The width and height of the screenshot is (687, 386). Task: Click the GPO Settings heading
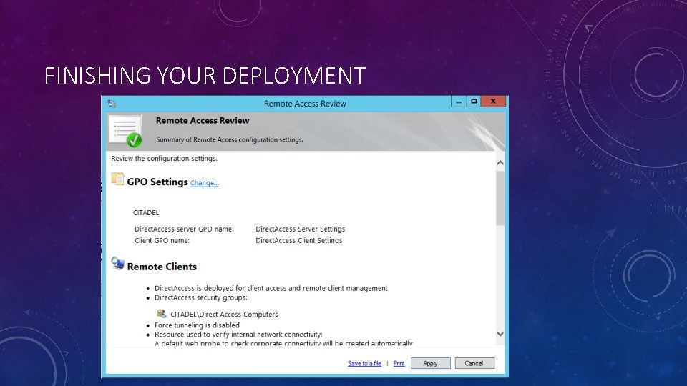pyautogui.click(x=157, y=182)
